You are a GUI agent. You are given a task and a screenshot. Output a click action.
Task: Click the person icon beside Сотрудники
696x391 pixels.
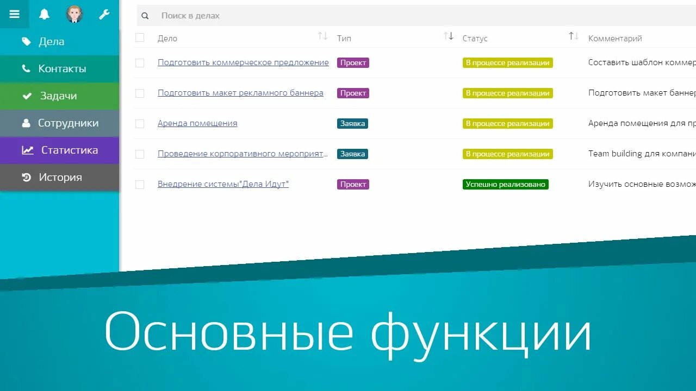(x=26, y=123)
